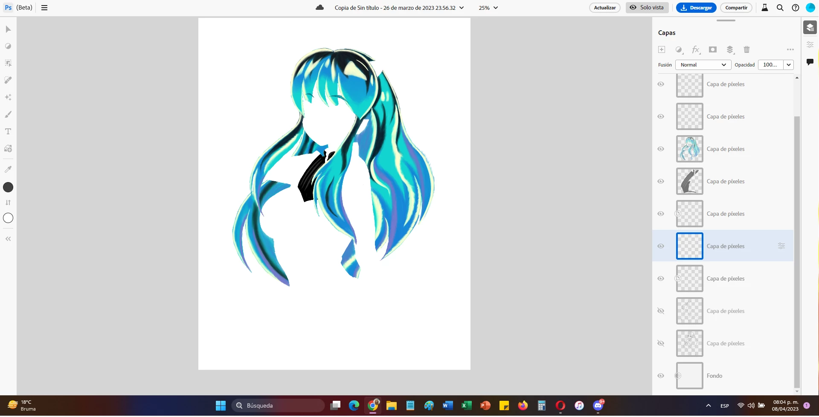
Task: Open the comments panel icon
Action: (810, 62)
